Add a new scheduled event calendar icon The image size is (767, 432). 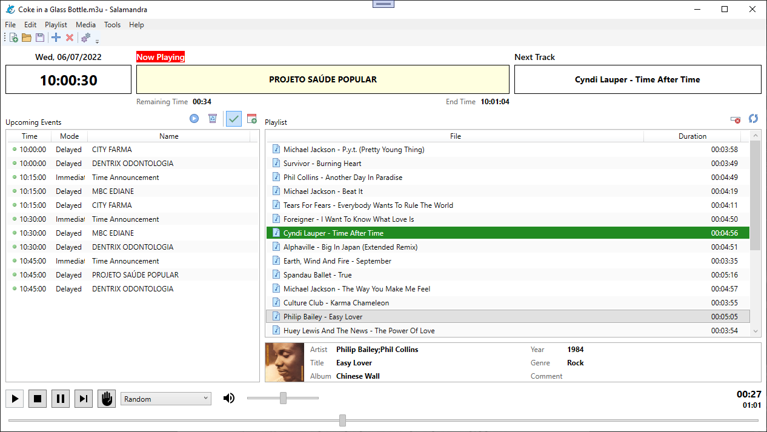[x=252, y=119]
